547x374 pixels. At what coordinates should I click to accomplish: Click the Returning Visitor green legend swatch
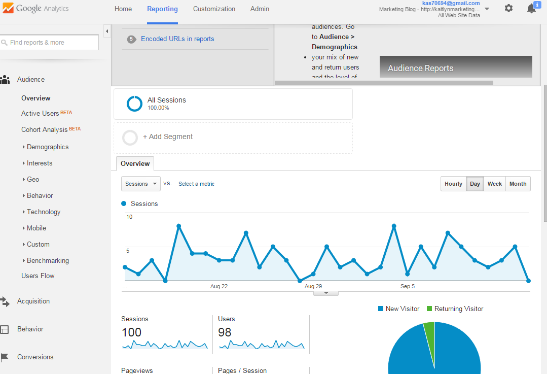click(429, 309)
